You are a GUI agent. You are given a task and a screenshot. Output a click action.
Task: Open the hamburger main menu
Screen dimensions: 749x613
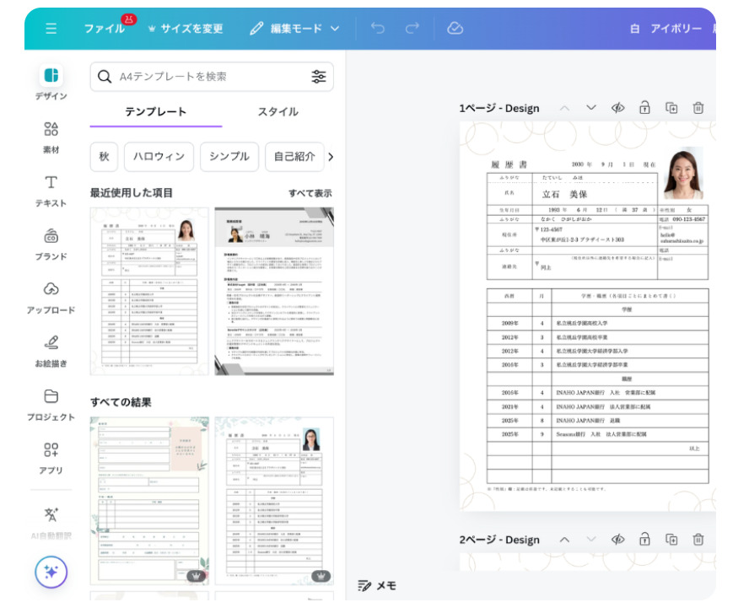(51, 29)
